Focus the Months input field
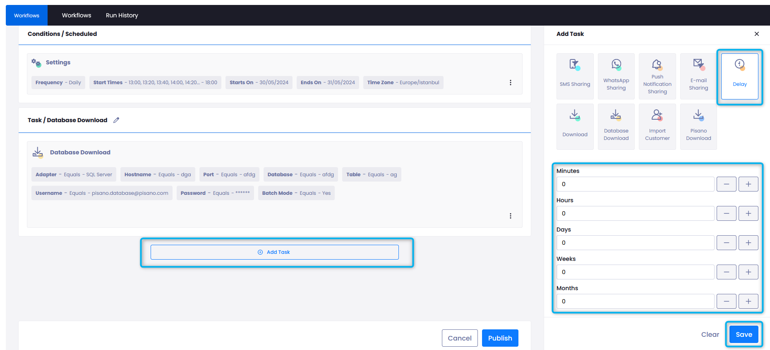Image resolution: width=770 pixels, height=350 pixels. tap(635, 301)
